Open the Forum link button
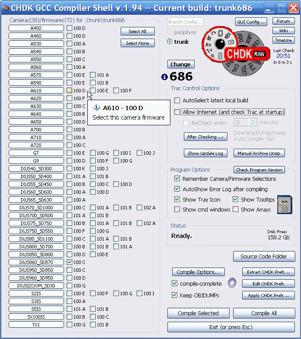This screenshot has width=301, height=339. (284, 21)
